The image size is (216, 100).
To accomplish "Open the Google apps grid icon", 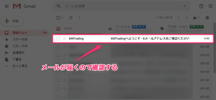I will point(210,6).
